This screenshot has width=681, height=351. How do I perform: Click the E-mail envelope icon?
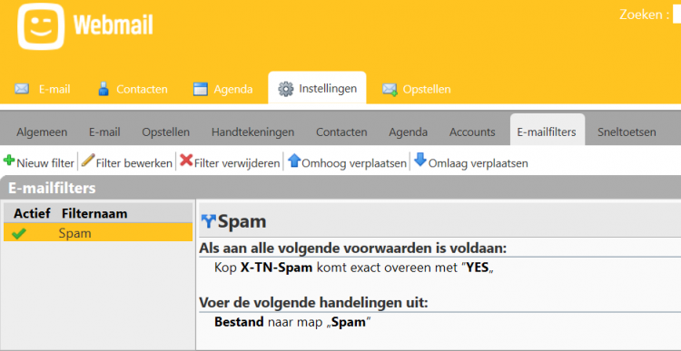[22, 89]
